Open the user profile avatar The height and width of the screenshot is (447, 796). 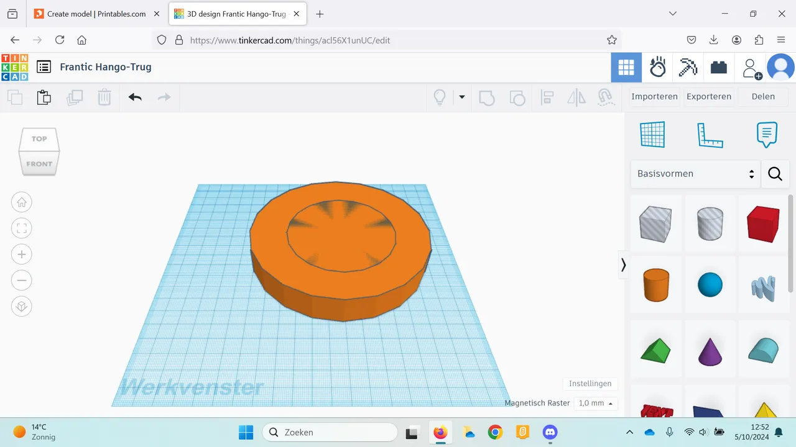coord(780,67)
